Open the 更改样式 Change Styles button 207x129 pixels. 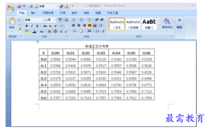pos(167,25)
